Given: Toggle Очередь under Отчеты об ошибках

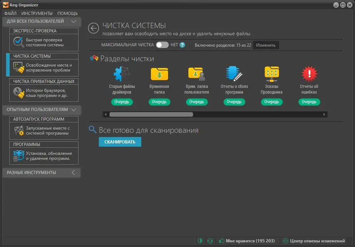Looking at the screenshot, I should 309,102.
